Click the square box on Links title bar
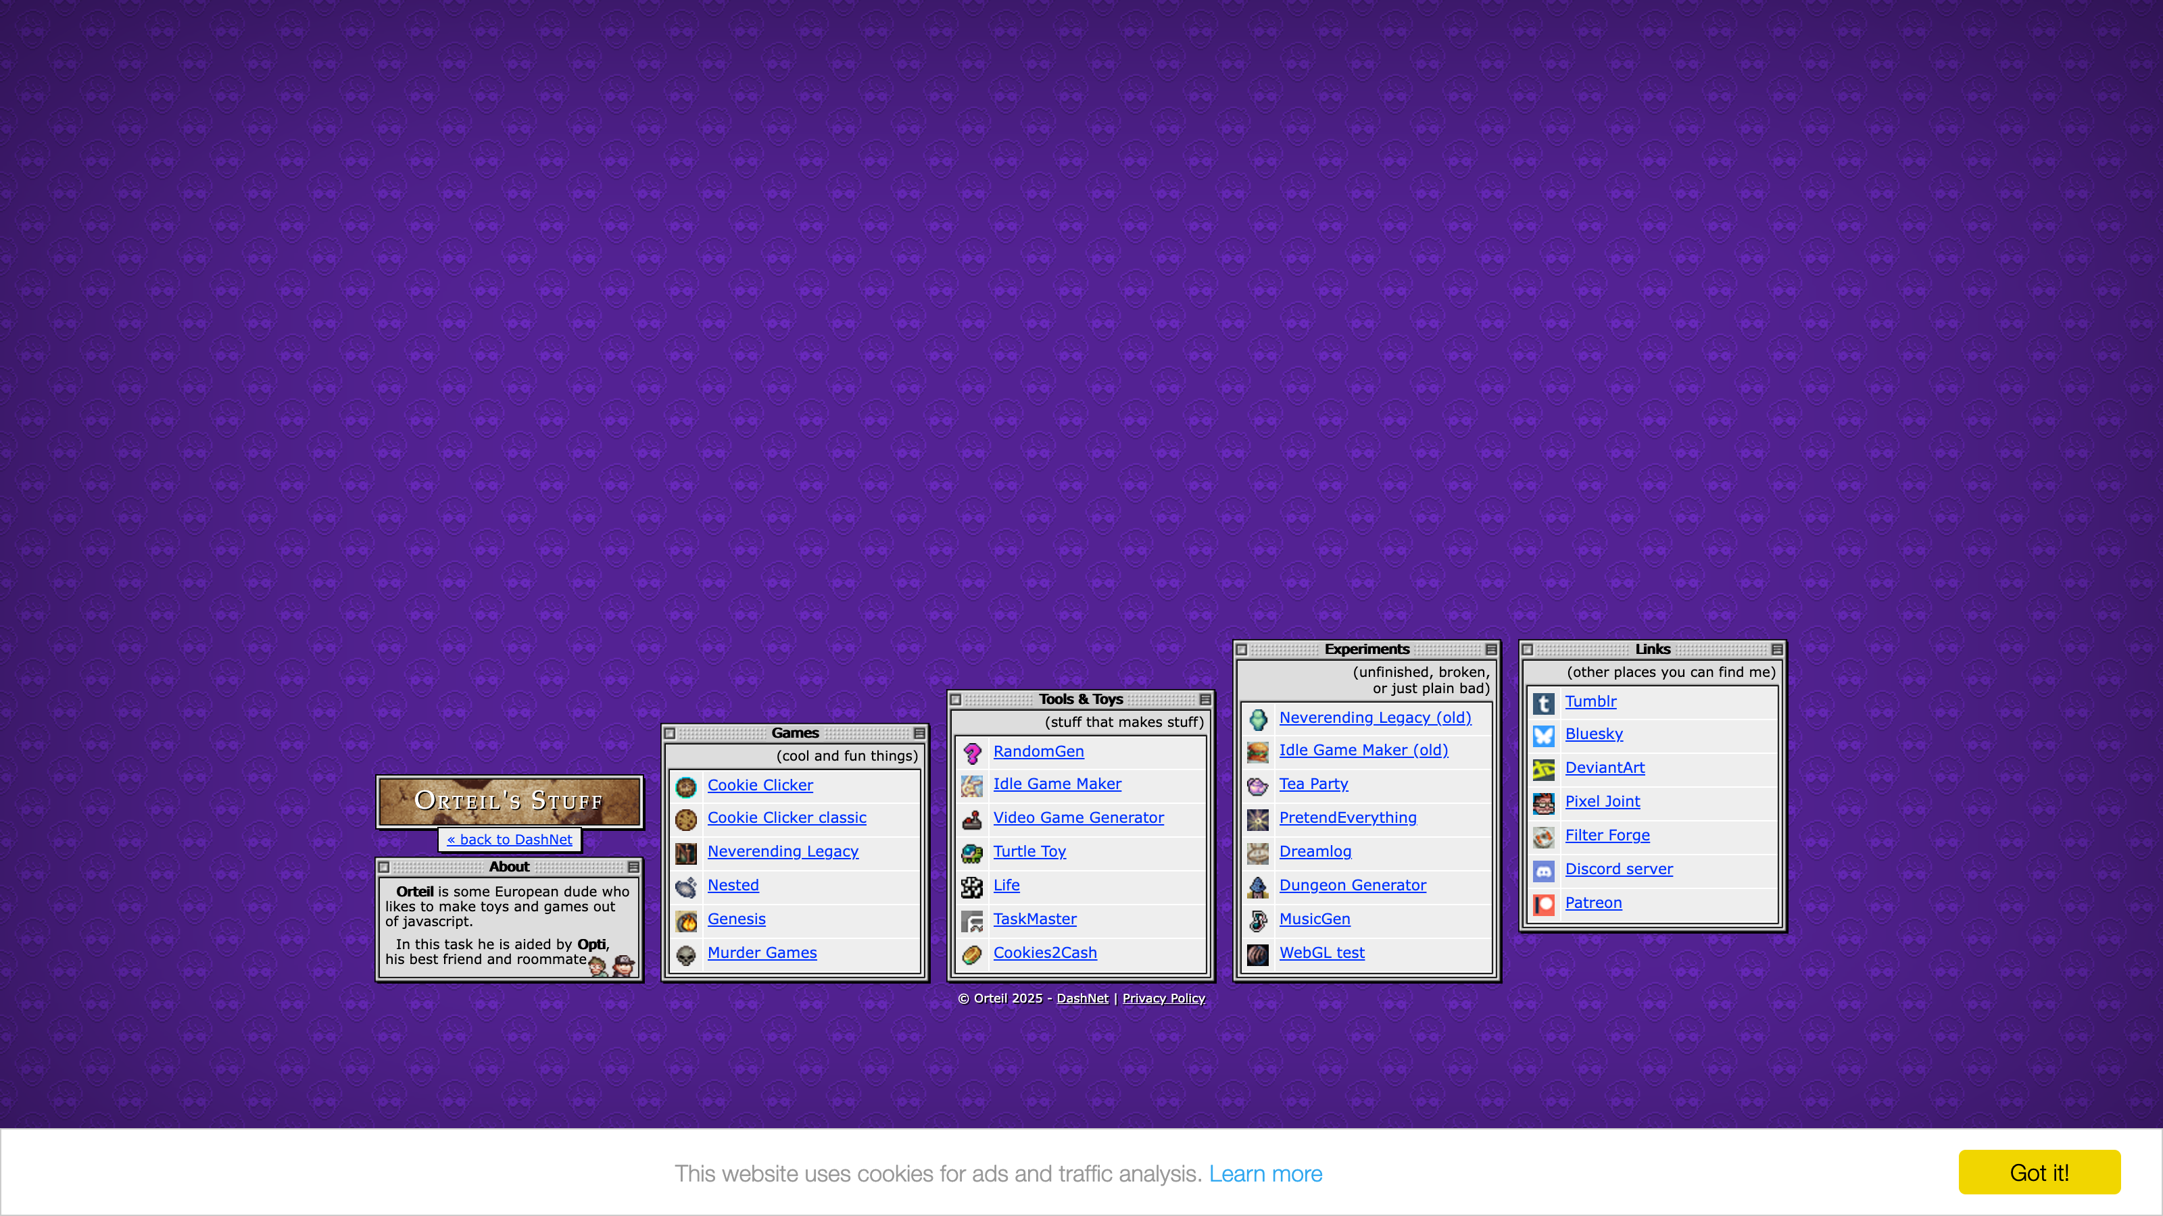2163x1216 pixels. (1528, 649)
